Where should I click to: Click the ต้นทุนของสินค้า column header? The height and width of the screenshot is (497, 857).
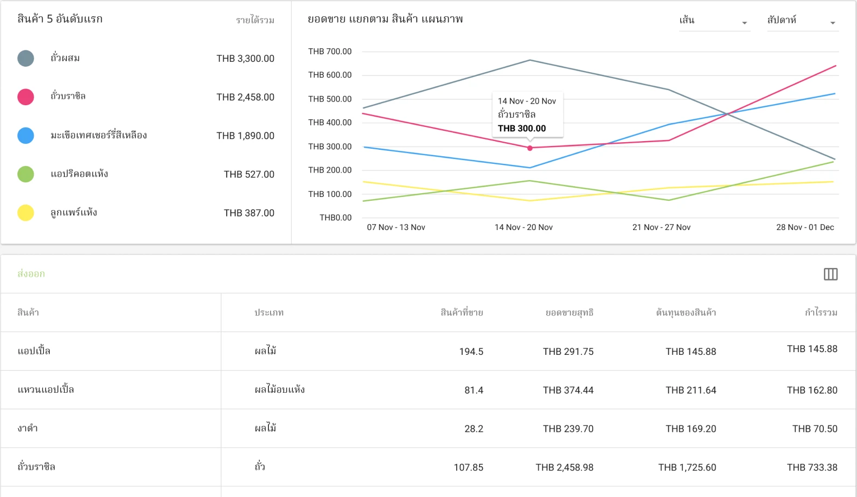pyautogui.click(x=686, y=313)
